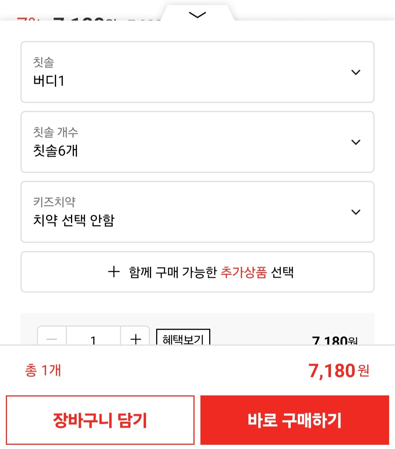Click the red 7,180원 total price
395x449 pixels.
pos(339,370)
